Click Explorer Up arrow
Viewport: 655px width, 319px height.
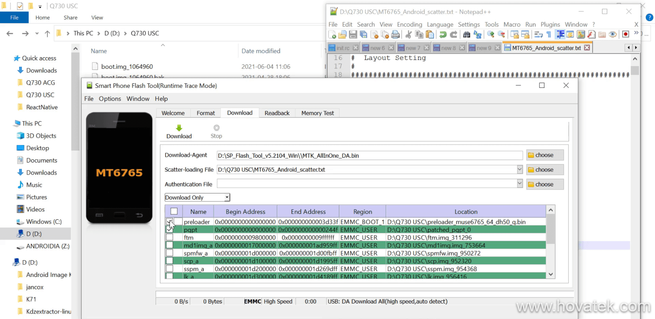[47, 33]
